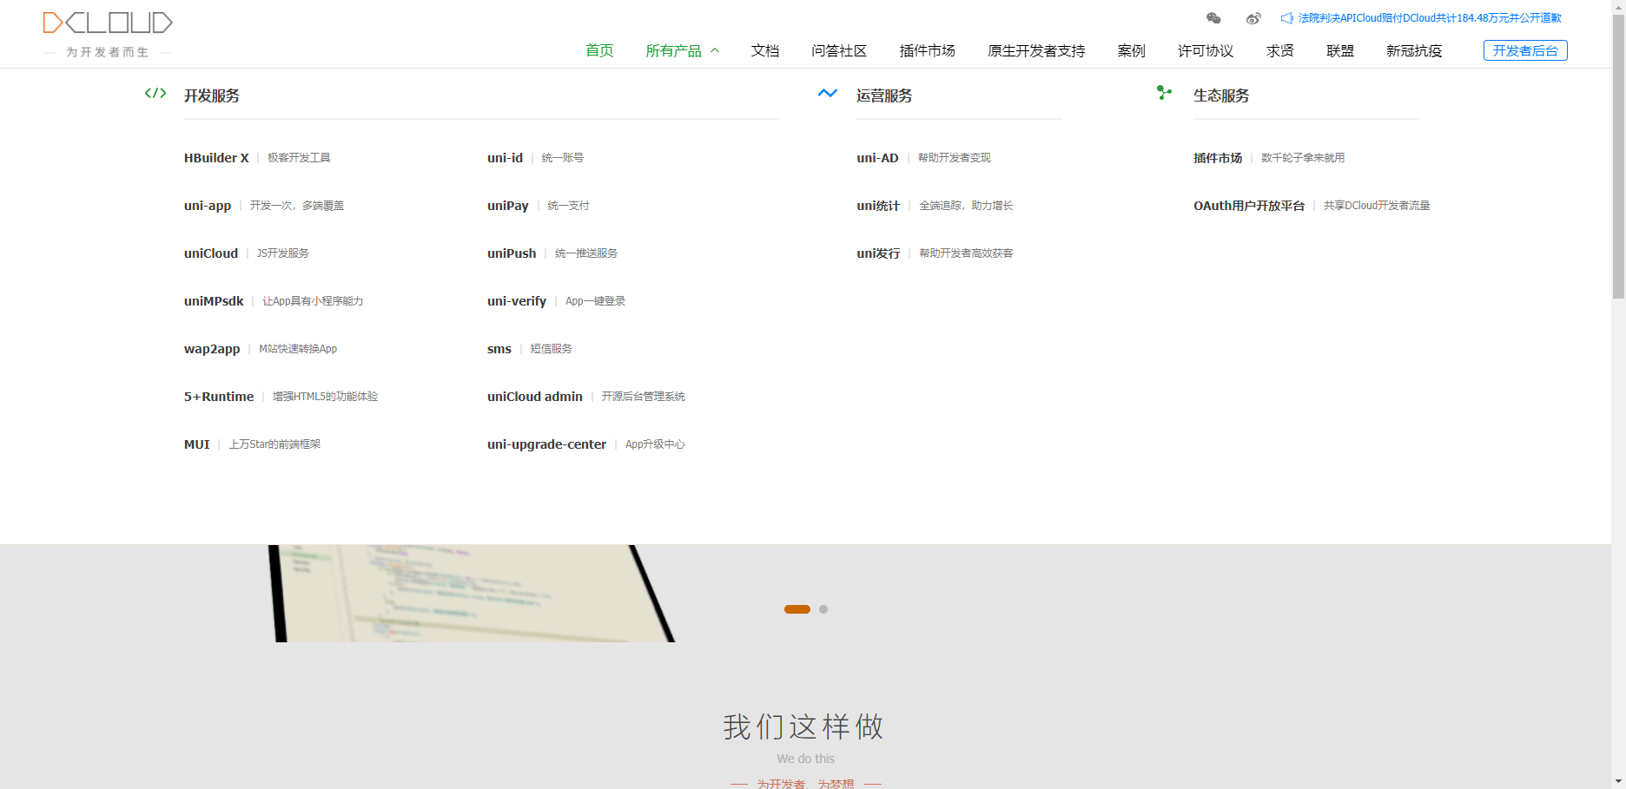Open uniCloud admin link

point(535,397)
